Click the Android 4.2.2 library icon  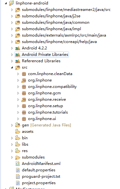tap(18, 48)
